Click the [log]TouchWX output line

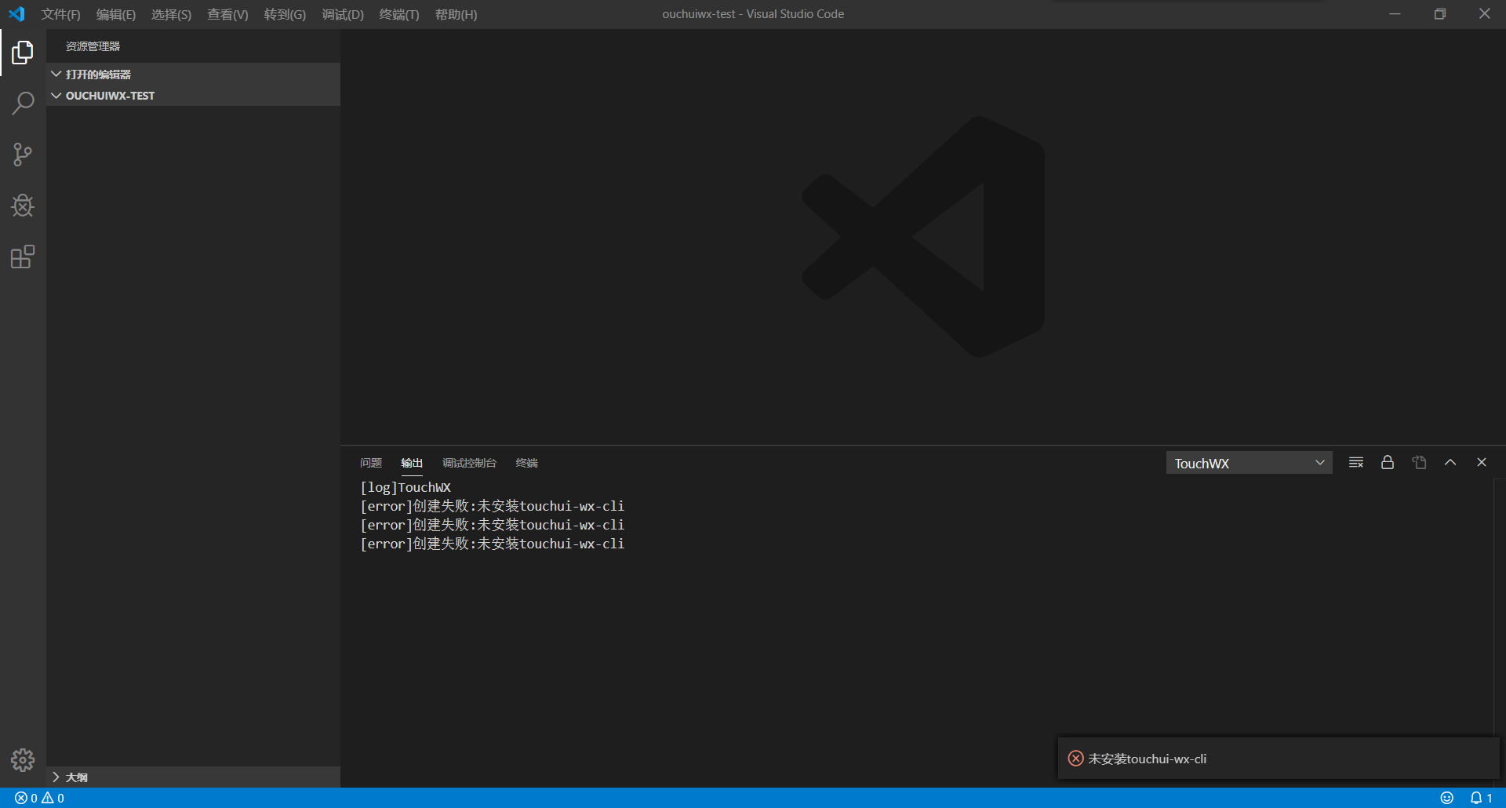(x=406, y=487)
